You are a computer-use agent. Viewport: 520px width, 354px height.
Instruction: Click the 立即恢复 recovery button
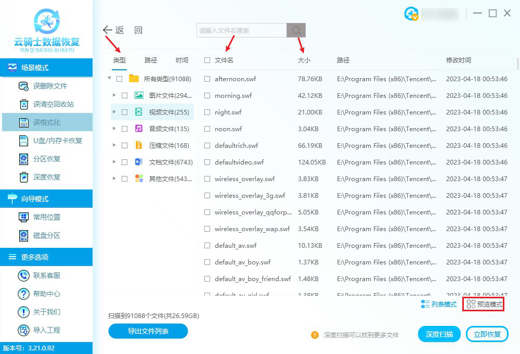point(487,334)
